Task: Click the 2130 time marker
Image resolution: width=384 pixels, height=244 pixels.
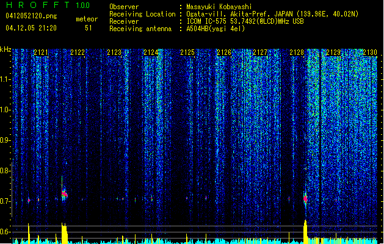Action: pos(370,52)
